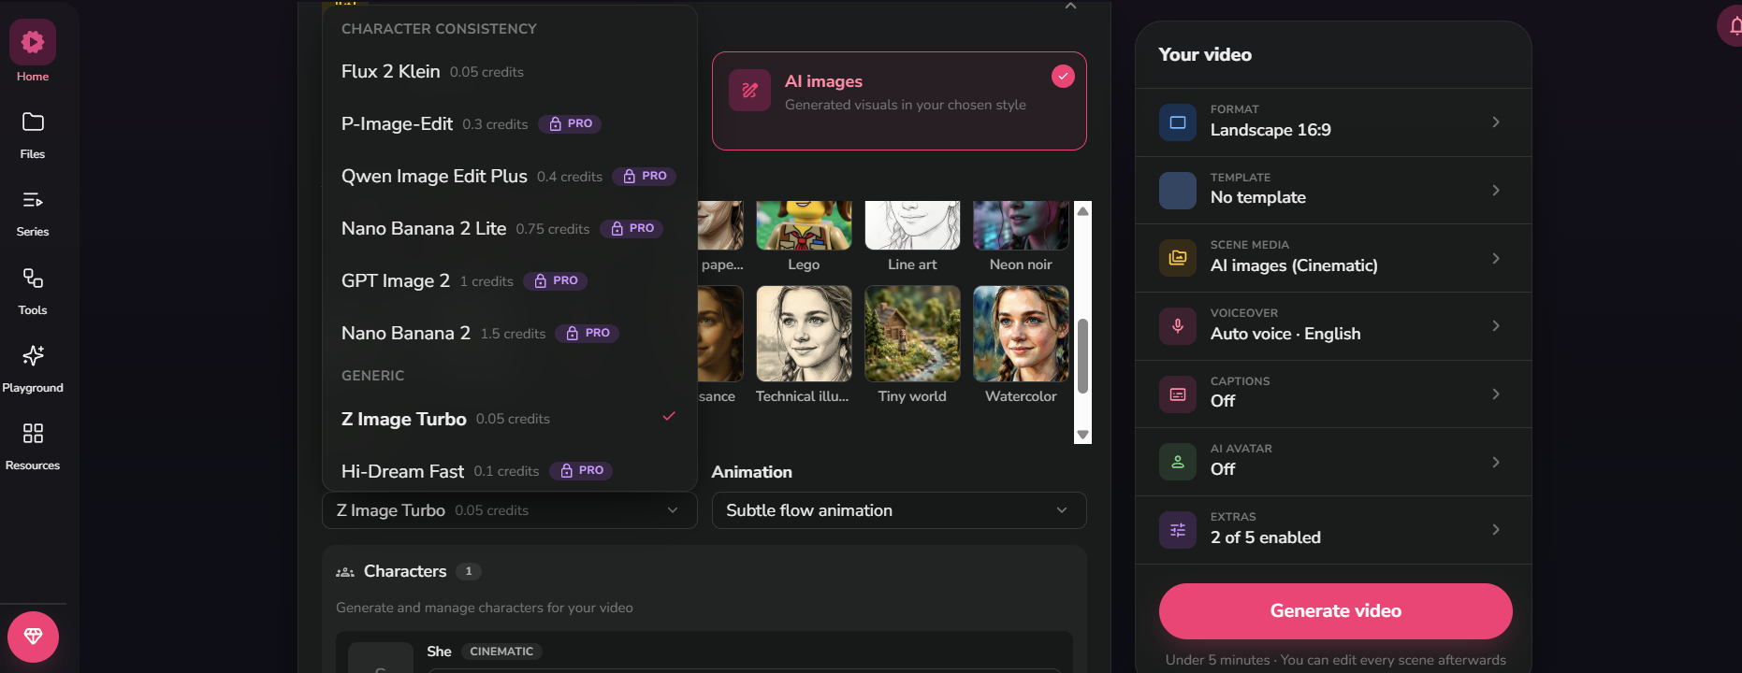Viewport: 1742px width, 673px height.
Task: Select GPT Image 2 model
Action: [510, 280]
